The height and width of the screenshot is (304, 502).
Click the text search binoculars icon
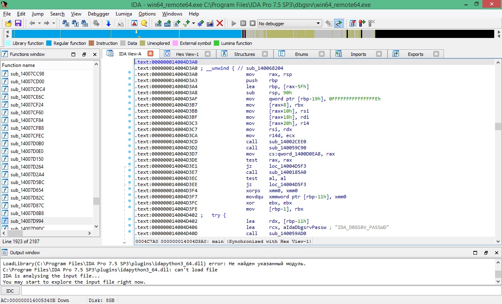(x=75, y=24)
